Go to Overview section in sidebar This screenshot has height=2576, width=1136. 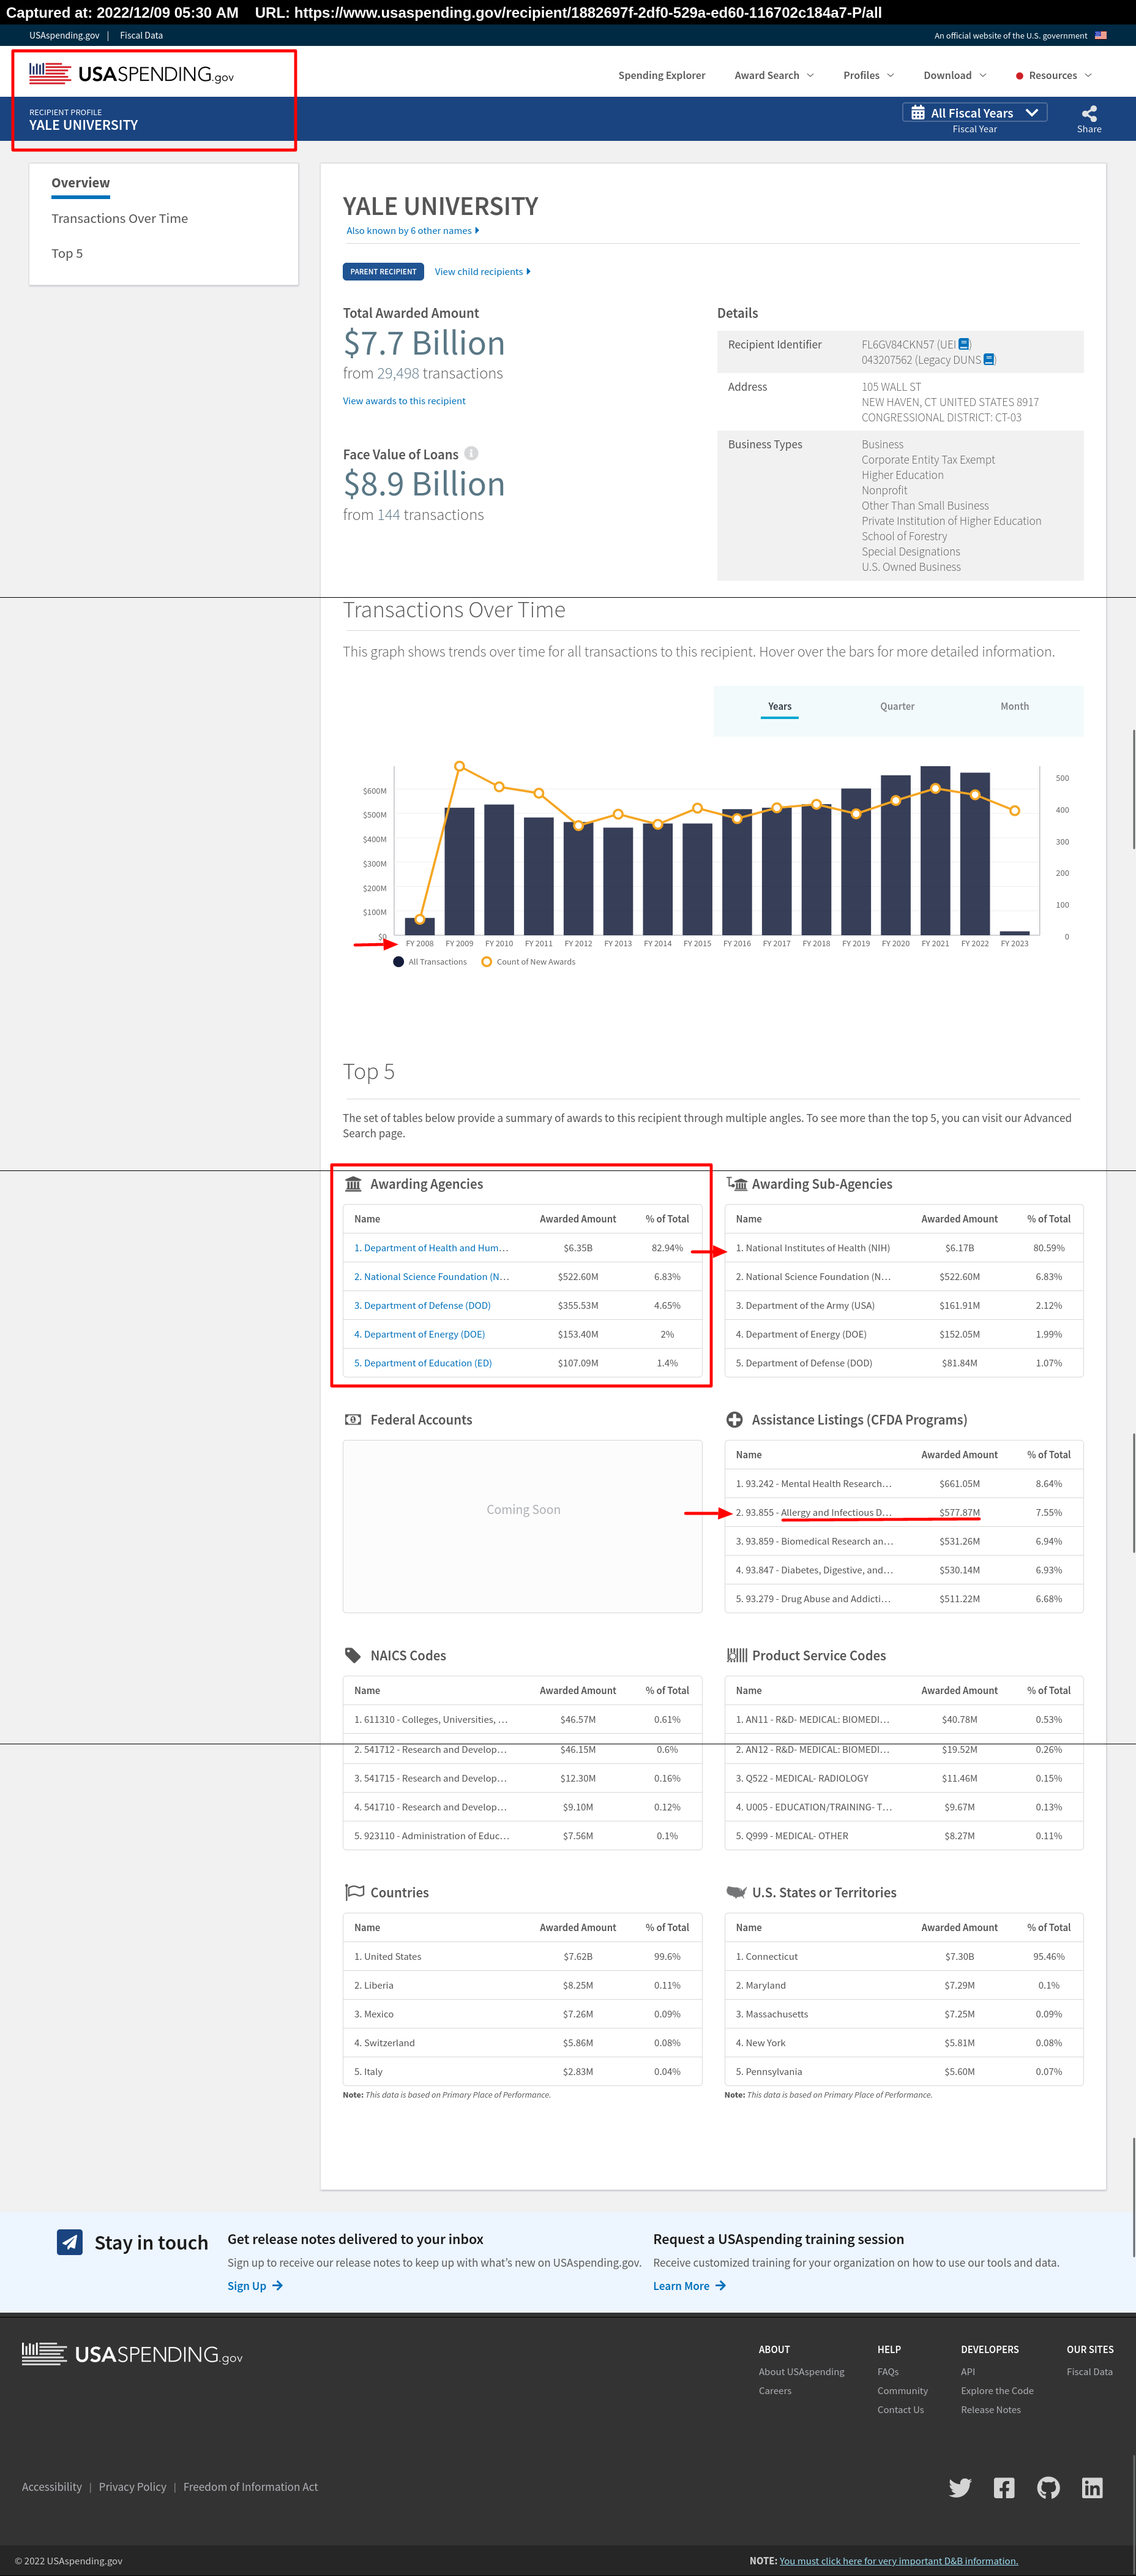coord(81,183)
